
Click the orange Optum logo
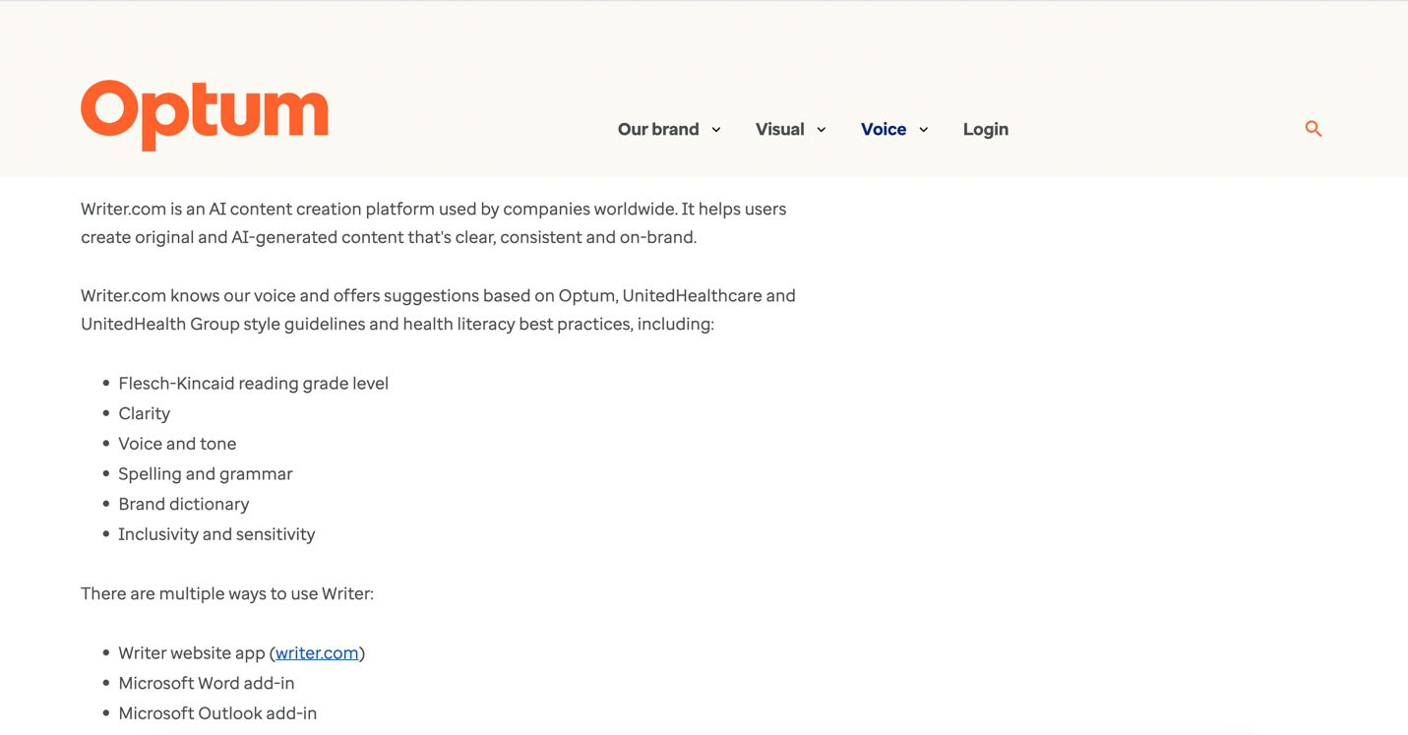click(x=205, y=114)
